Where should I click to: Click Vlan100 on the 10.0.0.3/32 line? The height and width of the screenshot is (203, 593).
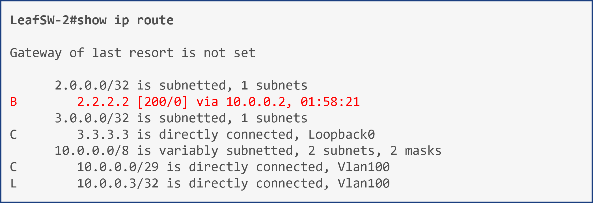(x=364, y=184)
